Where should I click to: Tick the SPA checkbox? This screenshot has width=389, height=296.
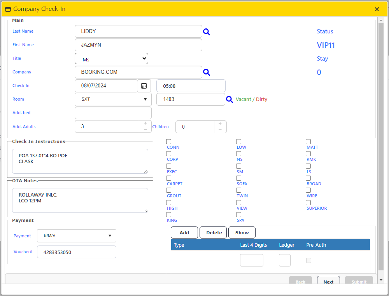click(x=239, y=214)
